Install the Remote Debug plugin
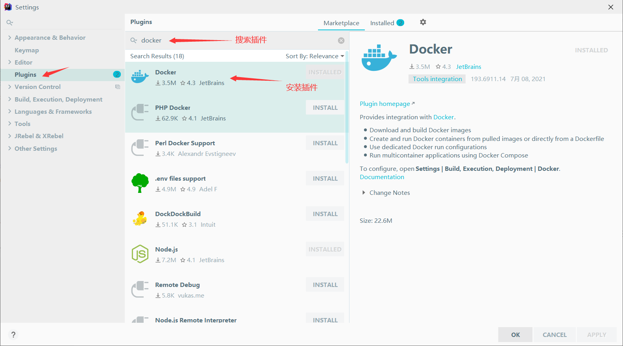 (x=325, y=285)
